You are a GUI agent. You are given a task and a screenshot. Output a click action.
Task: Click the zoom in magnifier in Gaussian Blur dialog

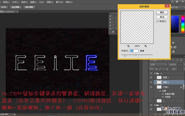pyautogui.click(x=146, y=46)
